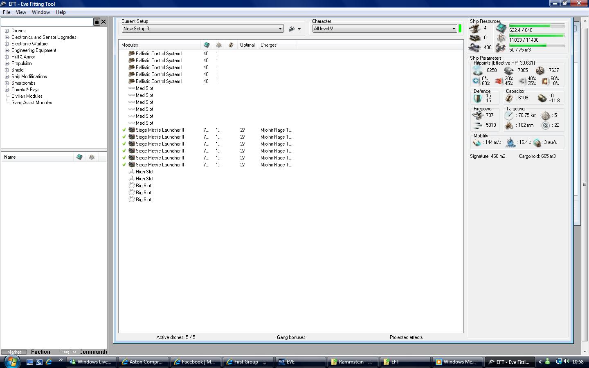Viewport: 589px width, 368px height.
Task: Open the View menu
Action: tap(21, 12)
